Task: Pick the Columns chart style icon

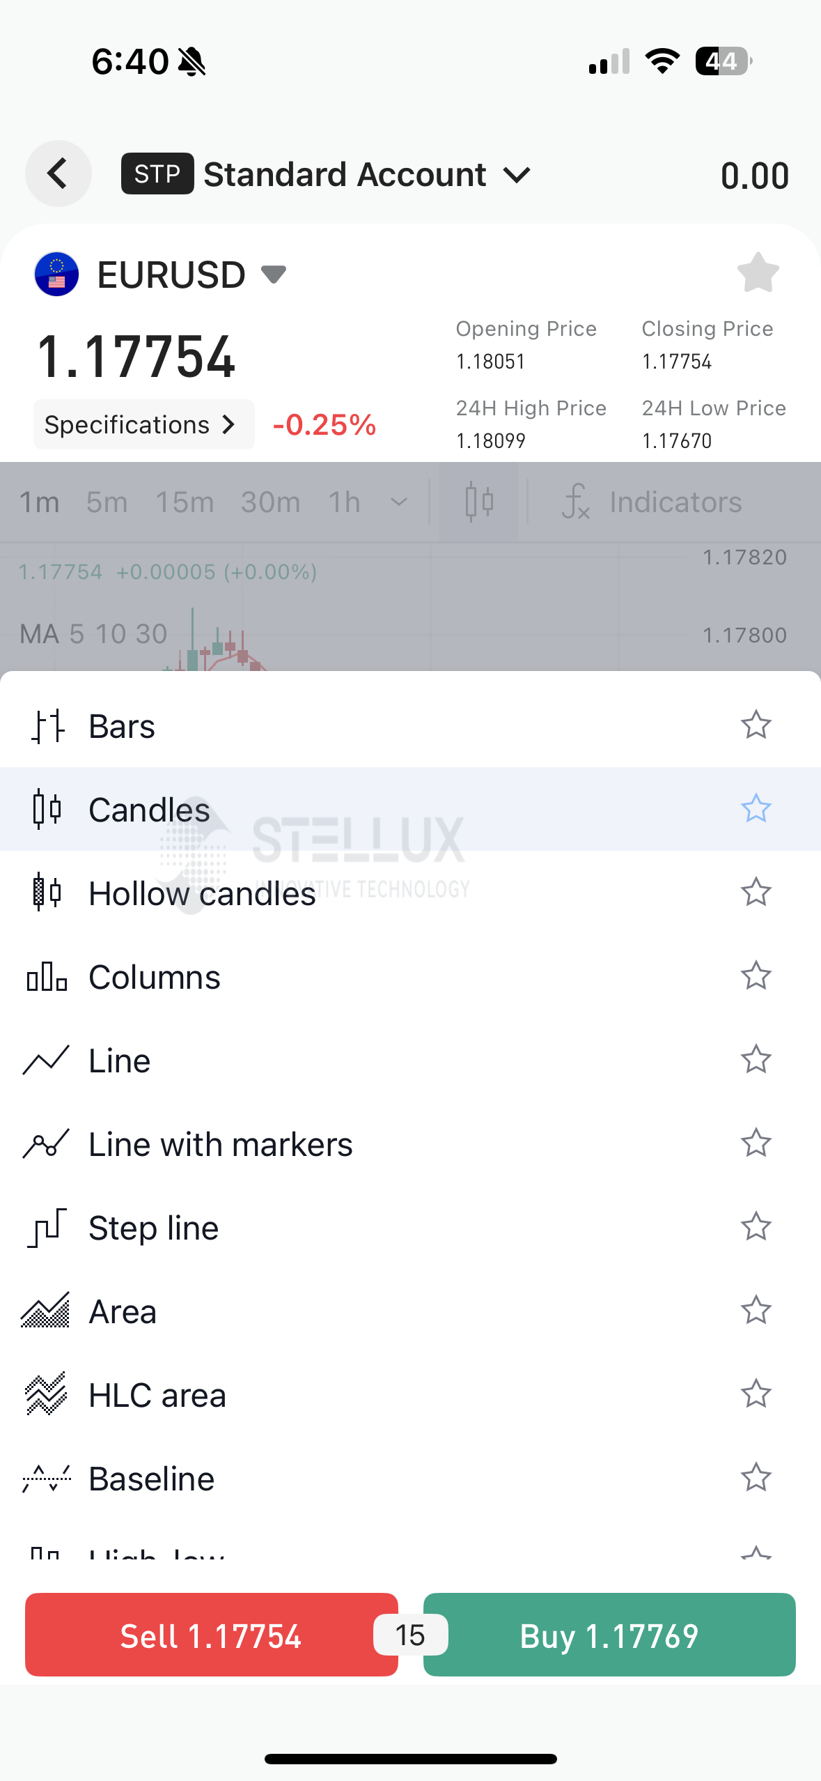Action: pyautogui.click(x=47, y=976)
